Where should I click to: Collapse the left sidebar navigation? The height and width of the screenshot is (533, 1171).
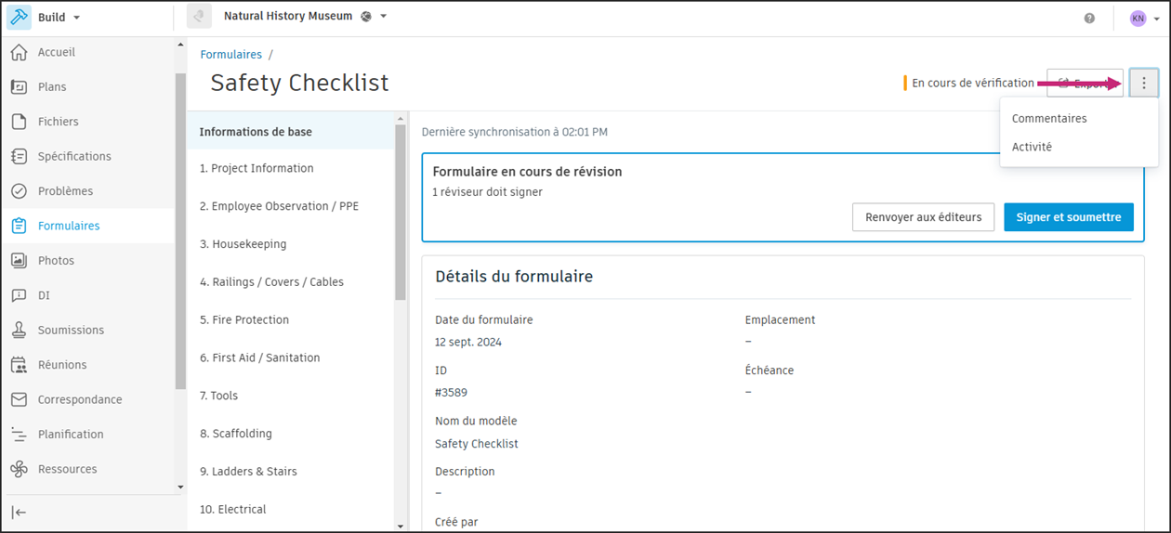tap(19, 512)
